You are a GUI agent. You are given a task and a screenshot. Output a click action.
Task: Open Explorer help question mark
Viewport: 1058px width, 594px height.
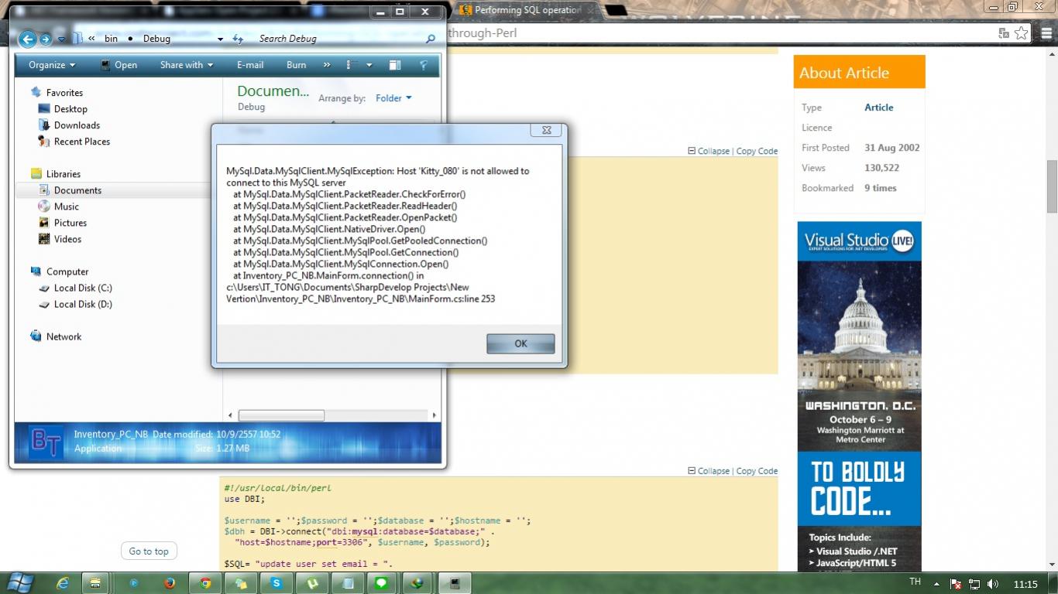[x=424, y=65]
